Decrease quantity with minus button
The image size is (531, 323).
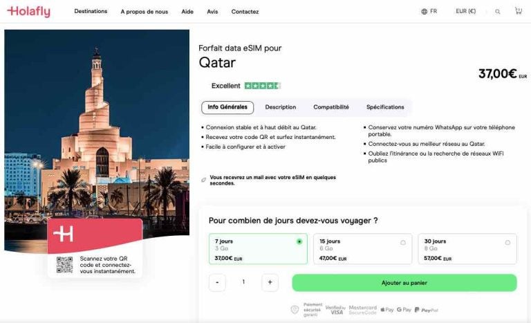click(217, 283)
